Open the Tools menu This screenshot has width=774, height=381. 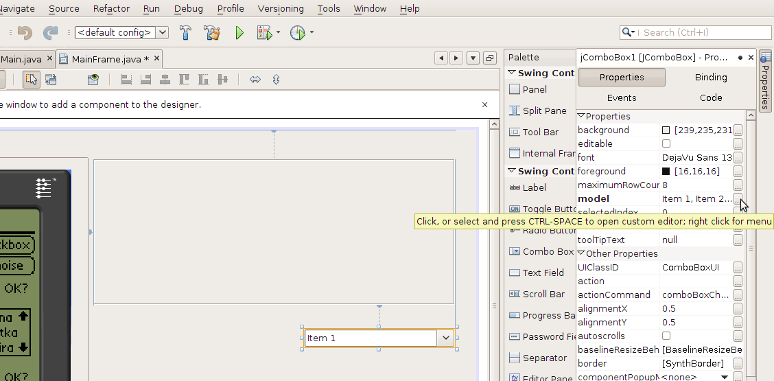pos(328,8)
